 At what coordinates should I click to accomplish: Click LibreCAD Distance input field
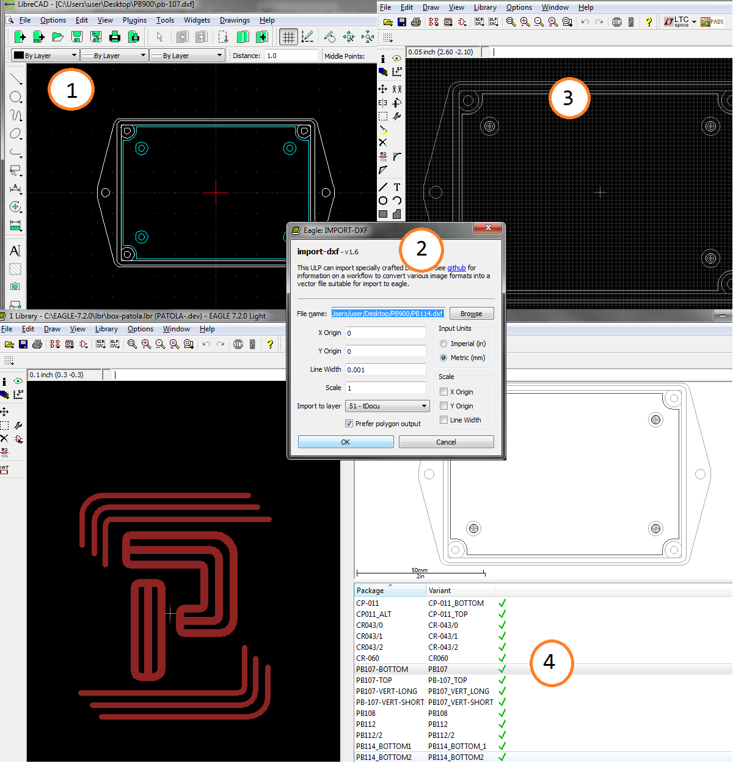click(291, 56)
